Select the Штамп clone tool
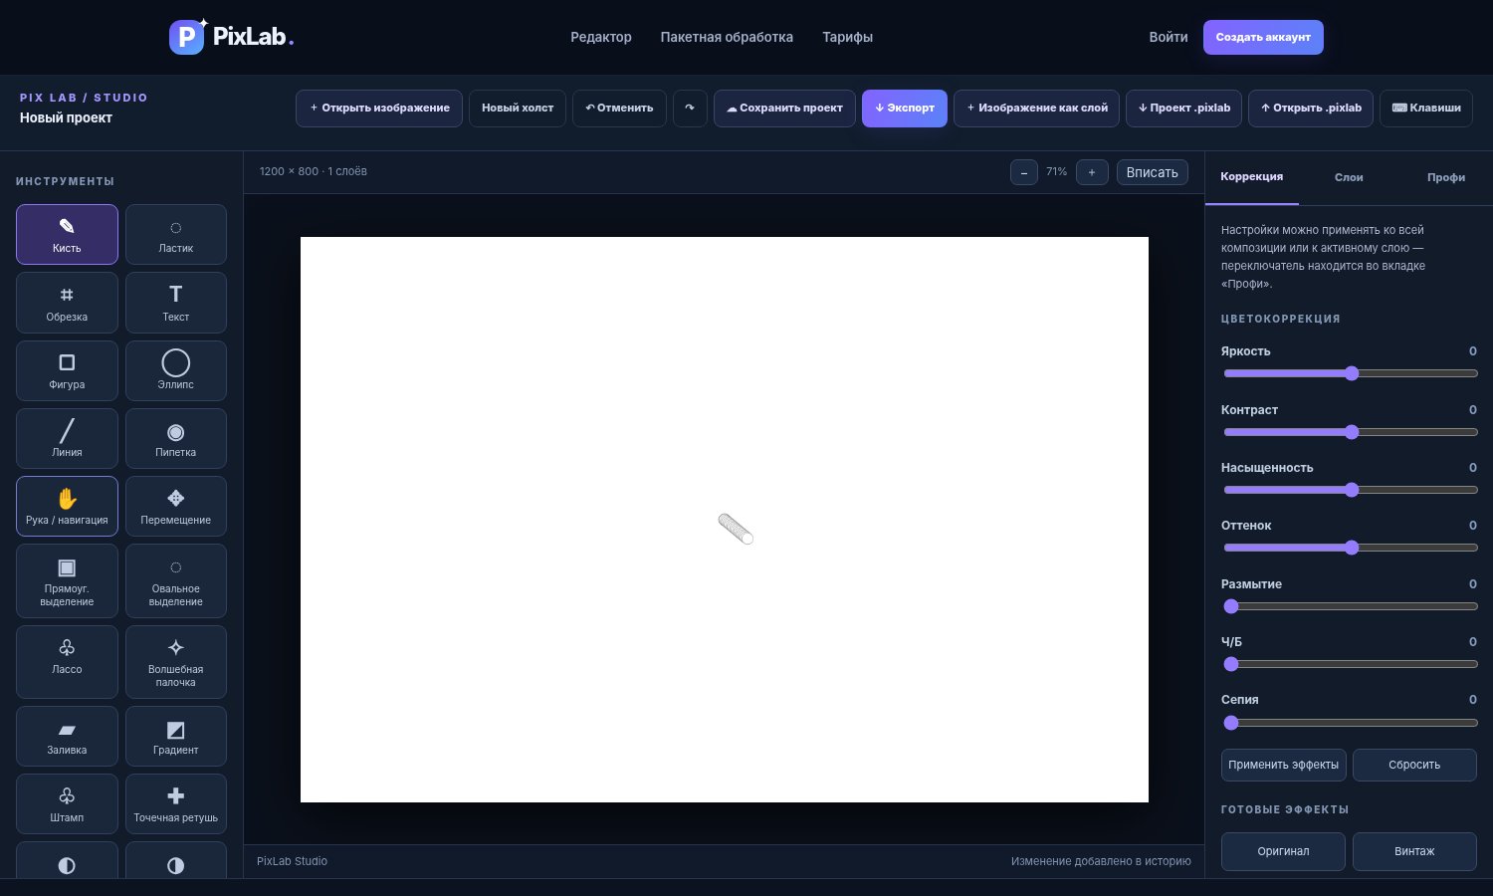The image size is (1493, 896). coord(67,804)
